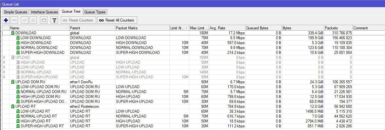Select the UPLOAD RT queue name
Viewport: 385px width, 130px height.
click(x=26, y=106)
